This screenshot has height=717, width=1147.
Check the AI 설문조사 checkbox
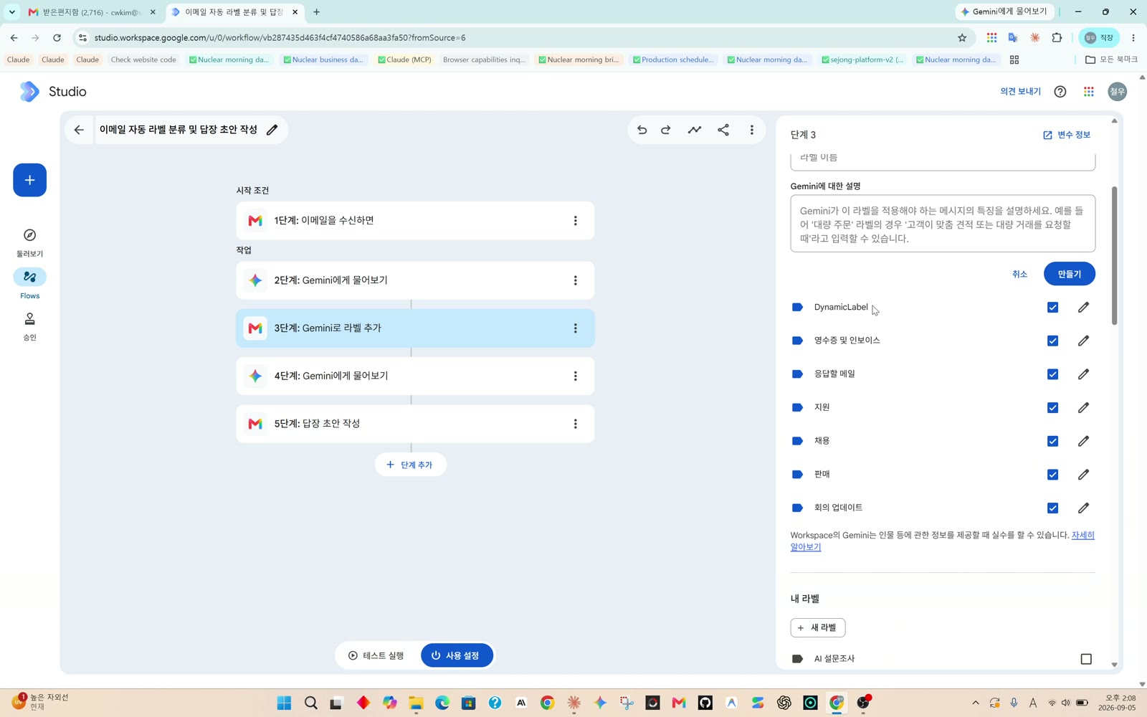pyautogui.click(x=1086, y=659)
